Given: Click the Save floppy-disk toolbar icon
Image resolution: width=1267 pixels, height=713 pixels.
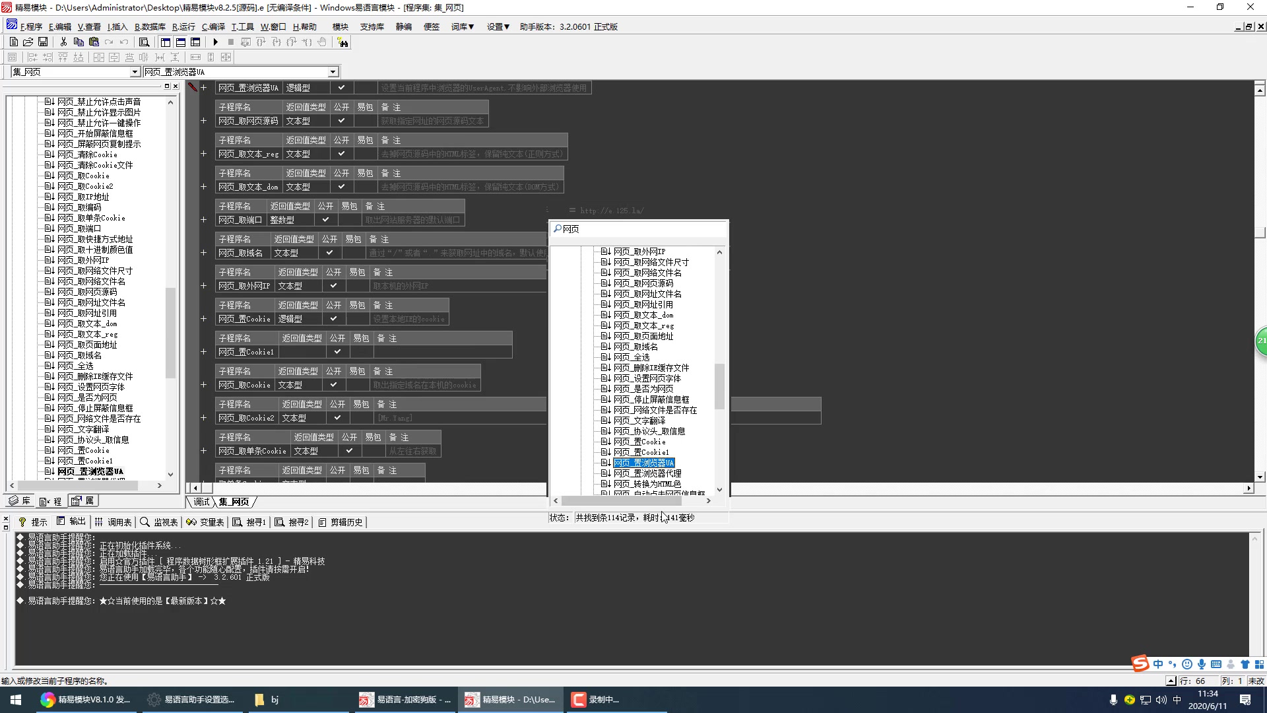Looking at the screenshot, I should [x=43, y=42].
